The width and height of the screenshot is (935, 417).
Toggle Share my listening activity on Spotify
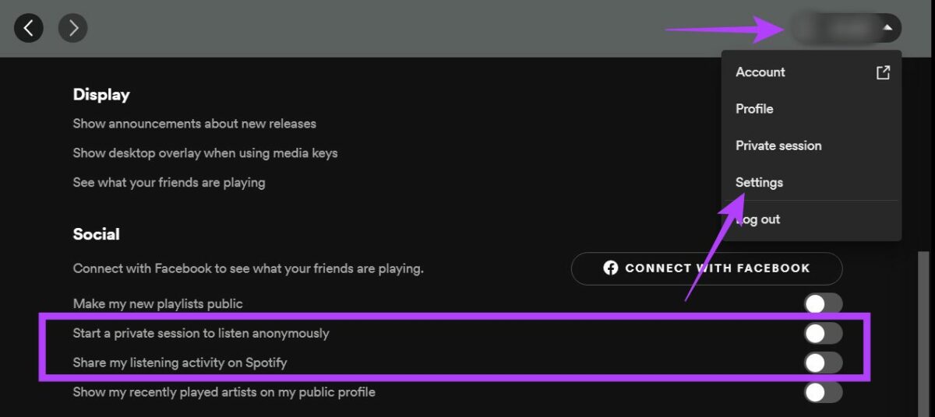823,363
